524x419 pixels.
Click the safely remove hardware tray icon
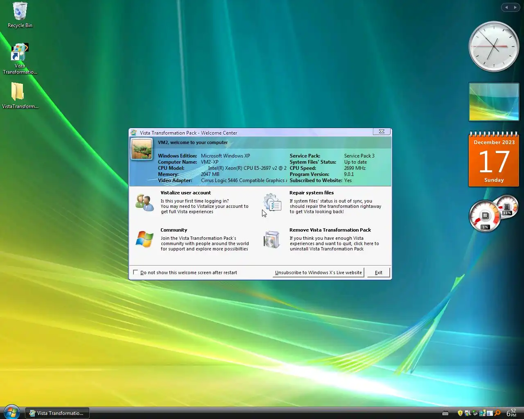coord(475,413)
